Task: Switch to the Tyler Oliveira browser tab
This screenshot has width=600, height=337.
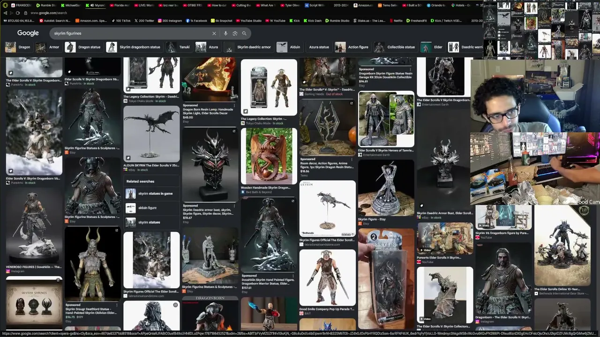Action: click(x=290, y=5)
